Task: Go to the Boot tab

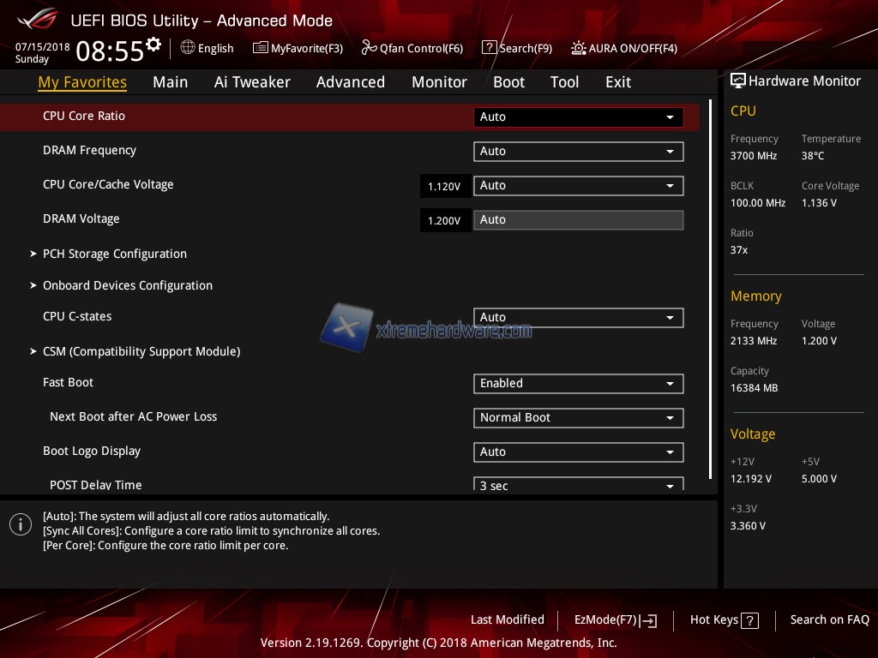Action: click(x=508, y=82)
